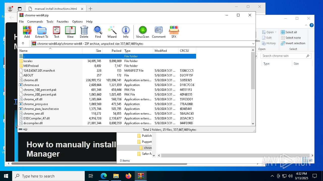Screen dimensions: 323x181
Task: Open new tab in Edge browser
Action: click(90, 9)
